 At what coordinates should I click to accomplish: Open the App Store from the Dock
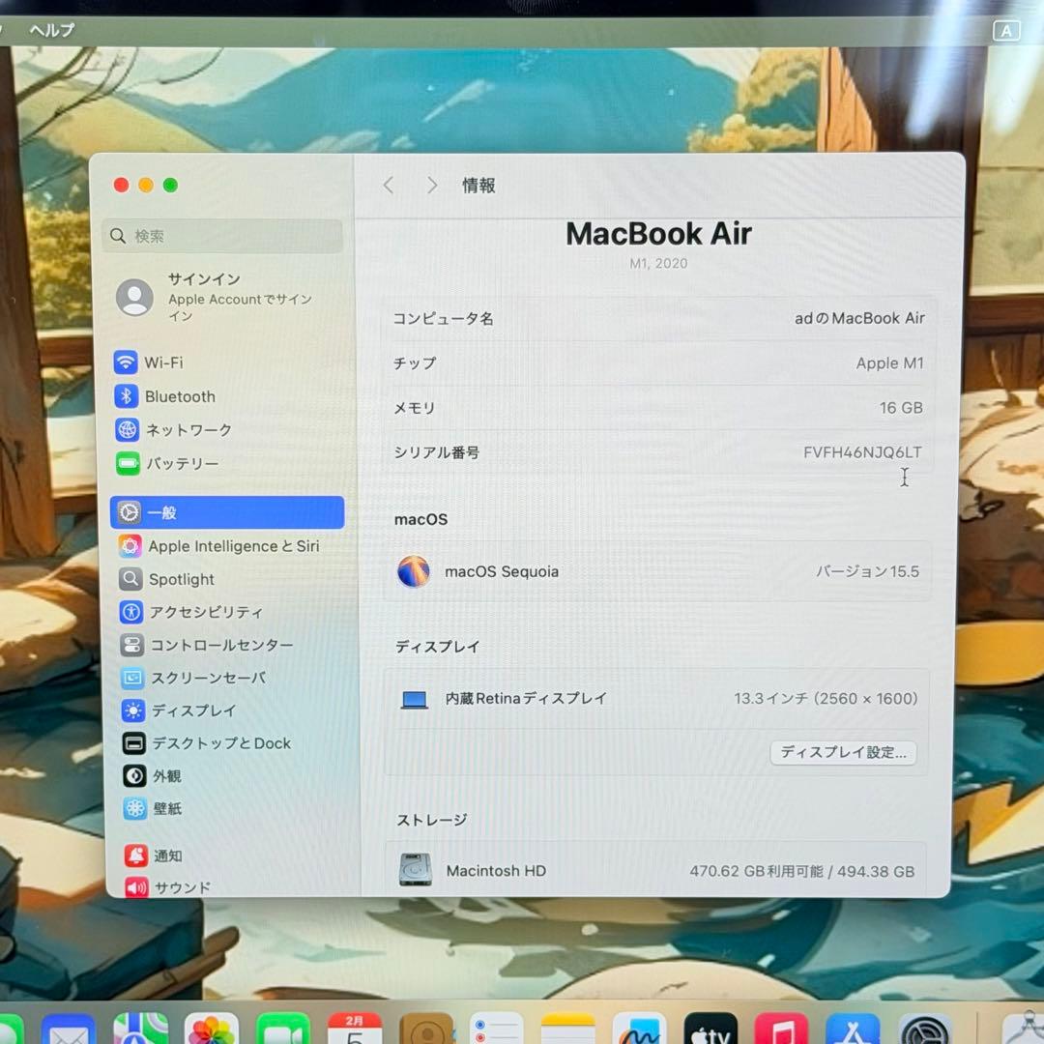[852, 1032]
